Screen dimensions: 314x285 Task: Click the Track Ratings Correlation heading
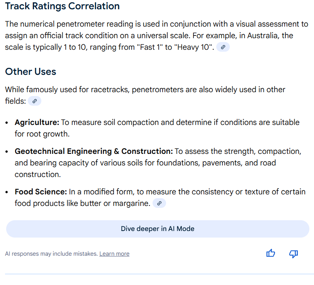pos(62,6)
